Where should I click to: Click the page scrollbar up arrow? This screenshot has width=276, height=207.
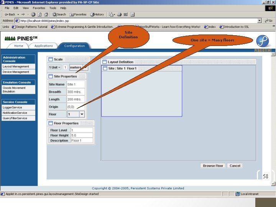[x=273, y=54]
